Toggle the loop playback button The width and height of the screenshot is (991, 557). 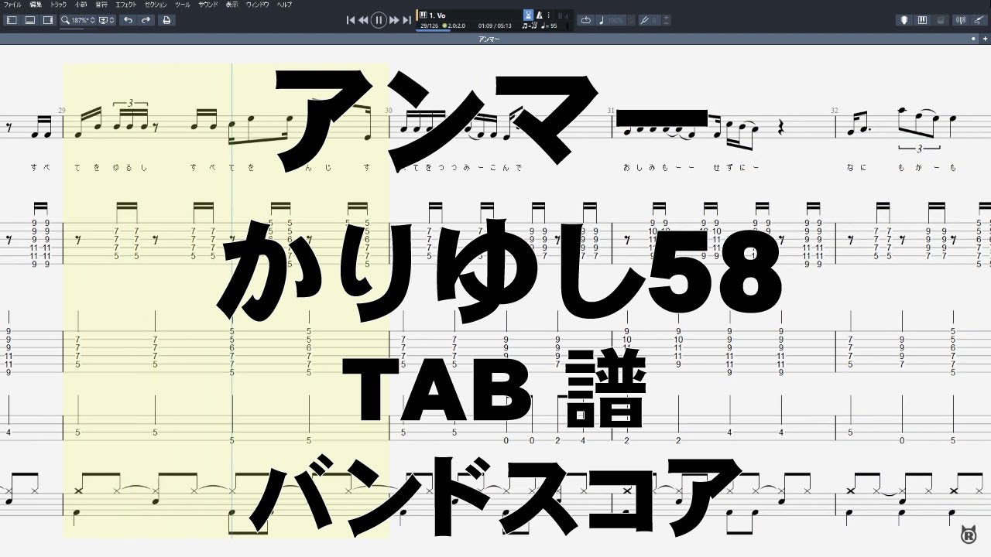coord(585,20)
